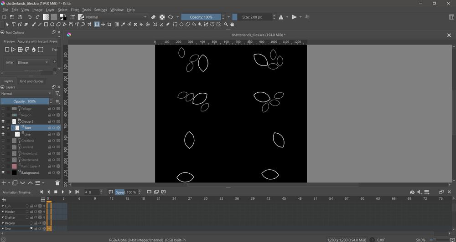This screenshot has width=456, height=242.
Task: Move the layer down arrow
Action: (23, 183)
